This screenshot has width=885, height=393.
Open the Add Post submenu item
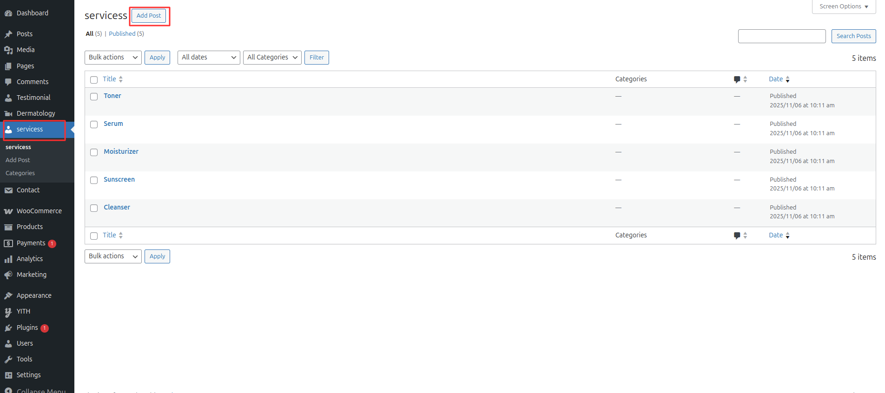tap(18, 160)
